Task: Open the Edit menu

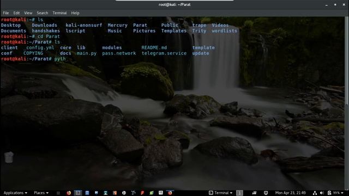Action: [x=16, y=13]
